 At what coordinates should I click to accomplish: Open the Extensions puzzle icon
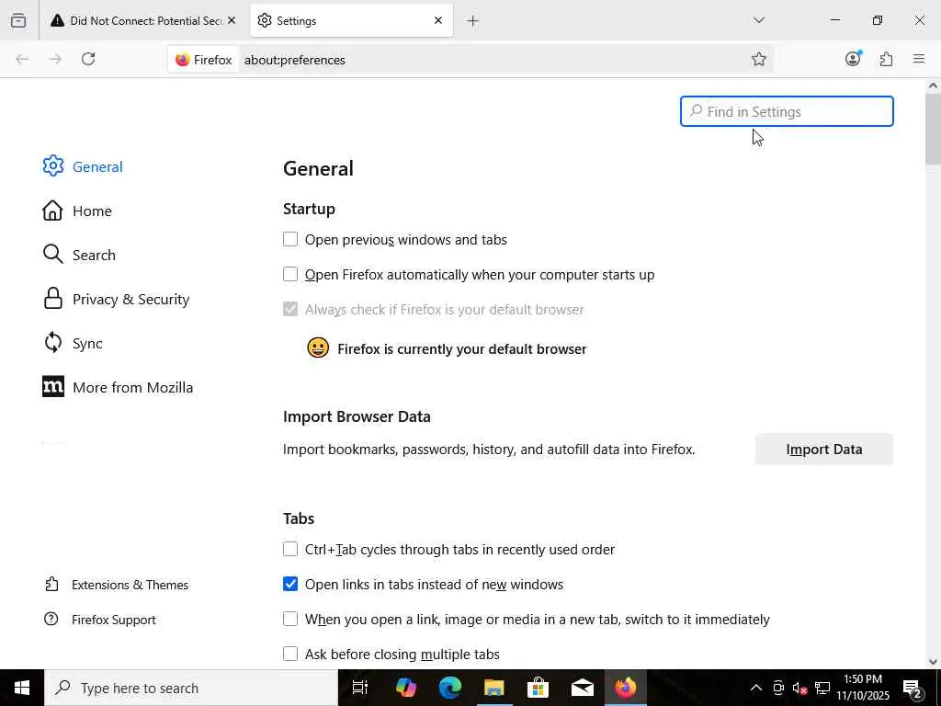886,60
